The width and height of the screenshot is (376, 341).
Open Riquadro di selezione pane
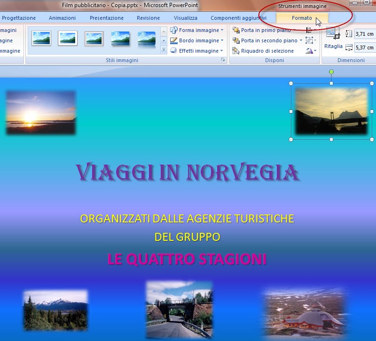tap(263, 51)
